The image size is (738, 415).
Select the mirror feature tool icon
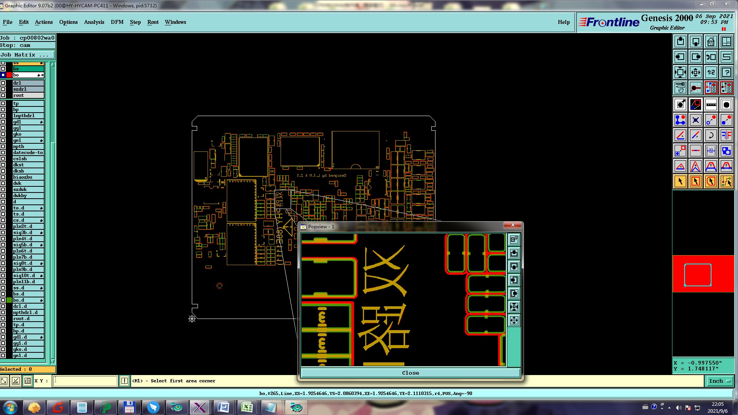click(x=726, y=135)
